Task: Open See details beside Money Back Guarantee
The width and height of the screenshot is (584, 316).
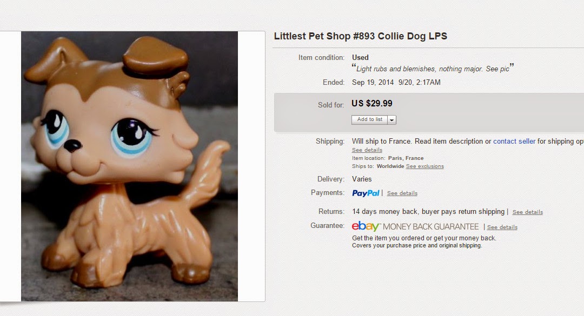Action: pyautogui.click(x=502, y=227)
